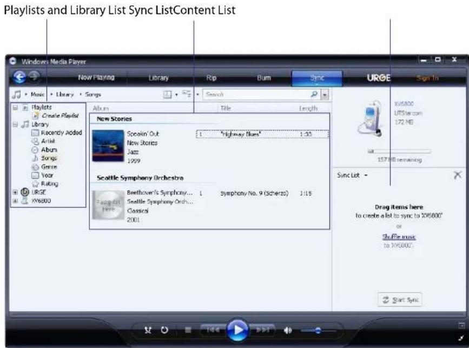Click the Songs breadcrumb item
This screenshot has height=348, width=469.
click(93, 95)
